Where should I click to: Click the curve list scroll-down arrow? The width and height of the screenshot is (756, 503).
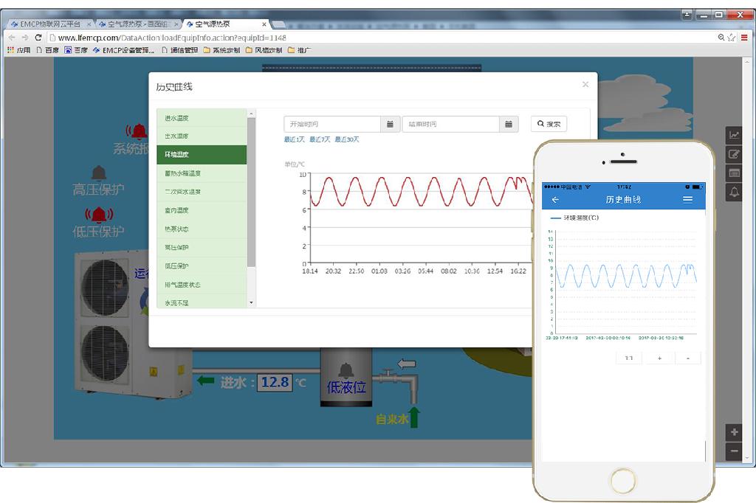[251, 302]
